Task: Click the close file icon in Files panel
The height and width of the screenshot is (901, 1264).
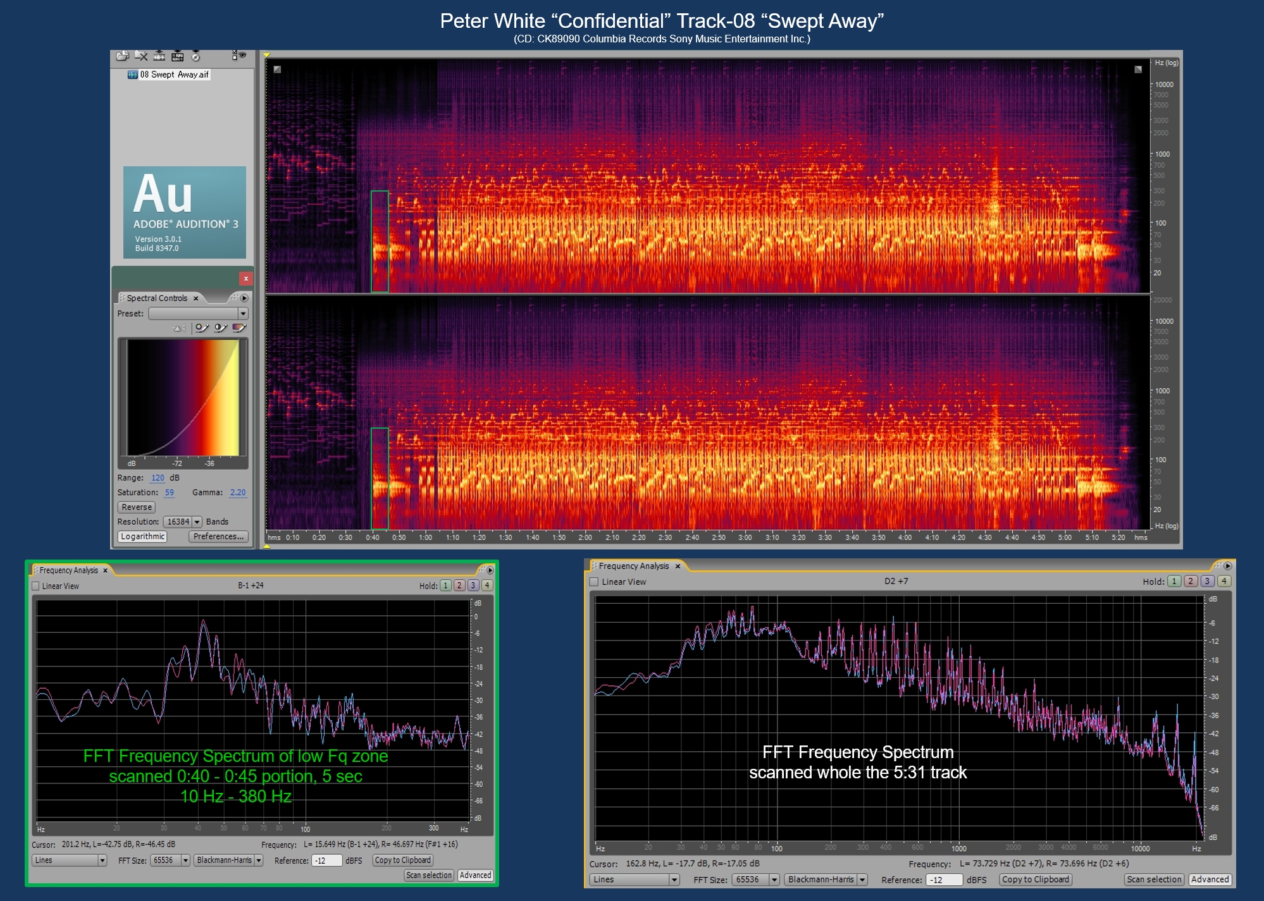Action: (x=141, y=56)
